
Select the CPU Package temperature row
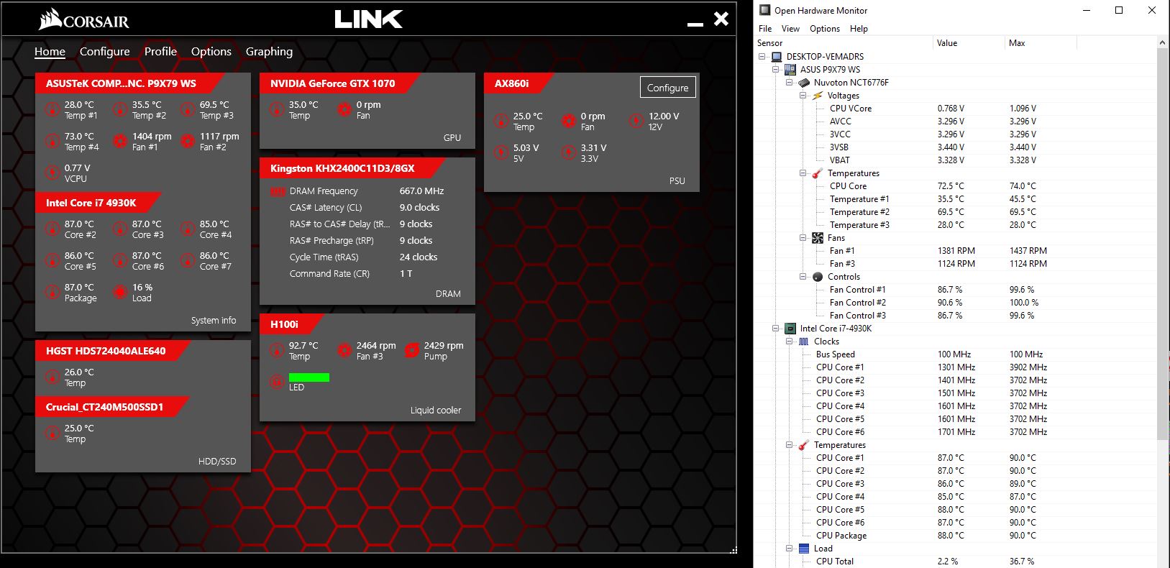pyautogui.click(x=955, y=535)
